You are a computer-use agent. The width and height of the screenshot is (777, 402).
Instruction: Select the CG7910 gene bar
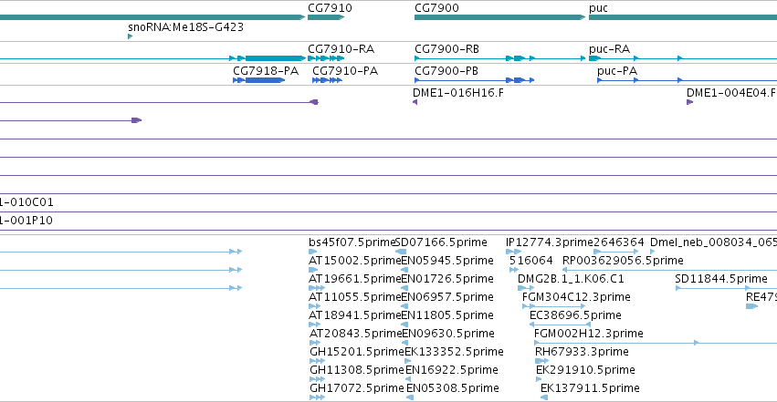326,17
